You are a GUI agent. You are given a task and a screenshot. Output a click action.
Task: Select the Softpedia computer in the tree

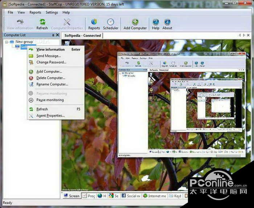click(x=24, y=47)
